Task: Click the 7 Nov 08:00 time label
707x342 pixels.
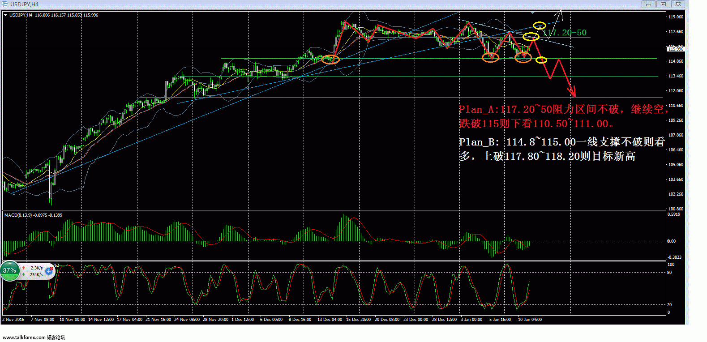Action: (43, 320)
